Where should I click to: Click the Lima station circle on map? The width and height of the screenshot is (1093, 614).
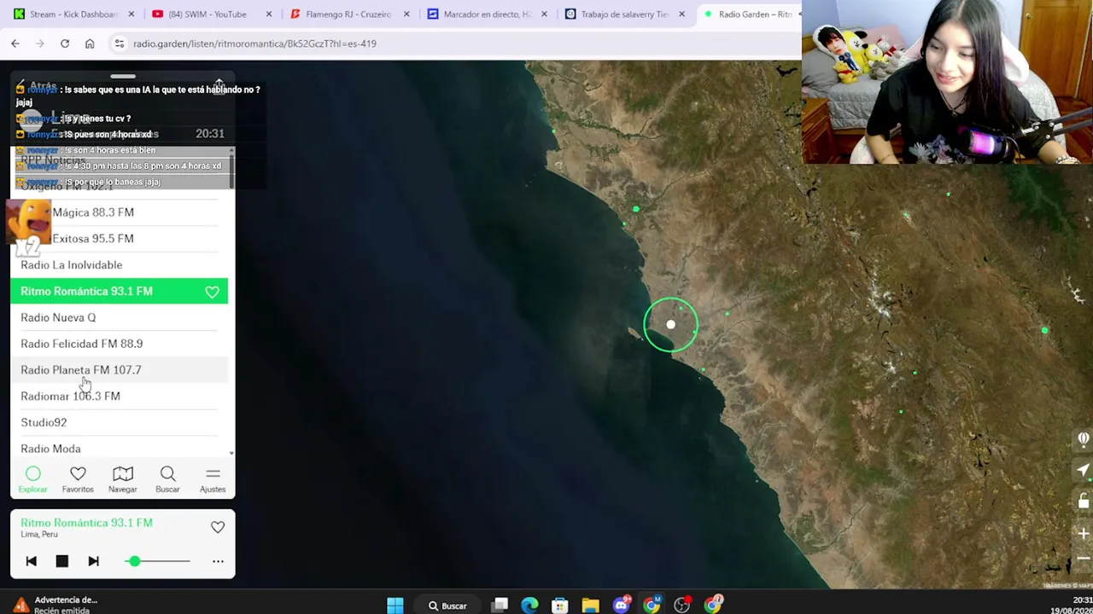click(670, 325)
